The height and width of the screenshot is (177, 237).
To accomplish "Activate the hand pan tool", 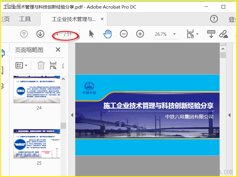I will (108, 34).
